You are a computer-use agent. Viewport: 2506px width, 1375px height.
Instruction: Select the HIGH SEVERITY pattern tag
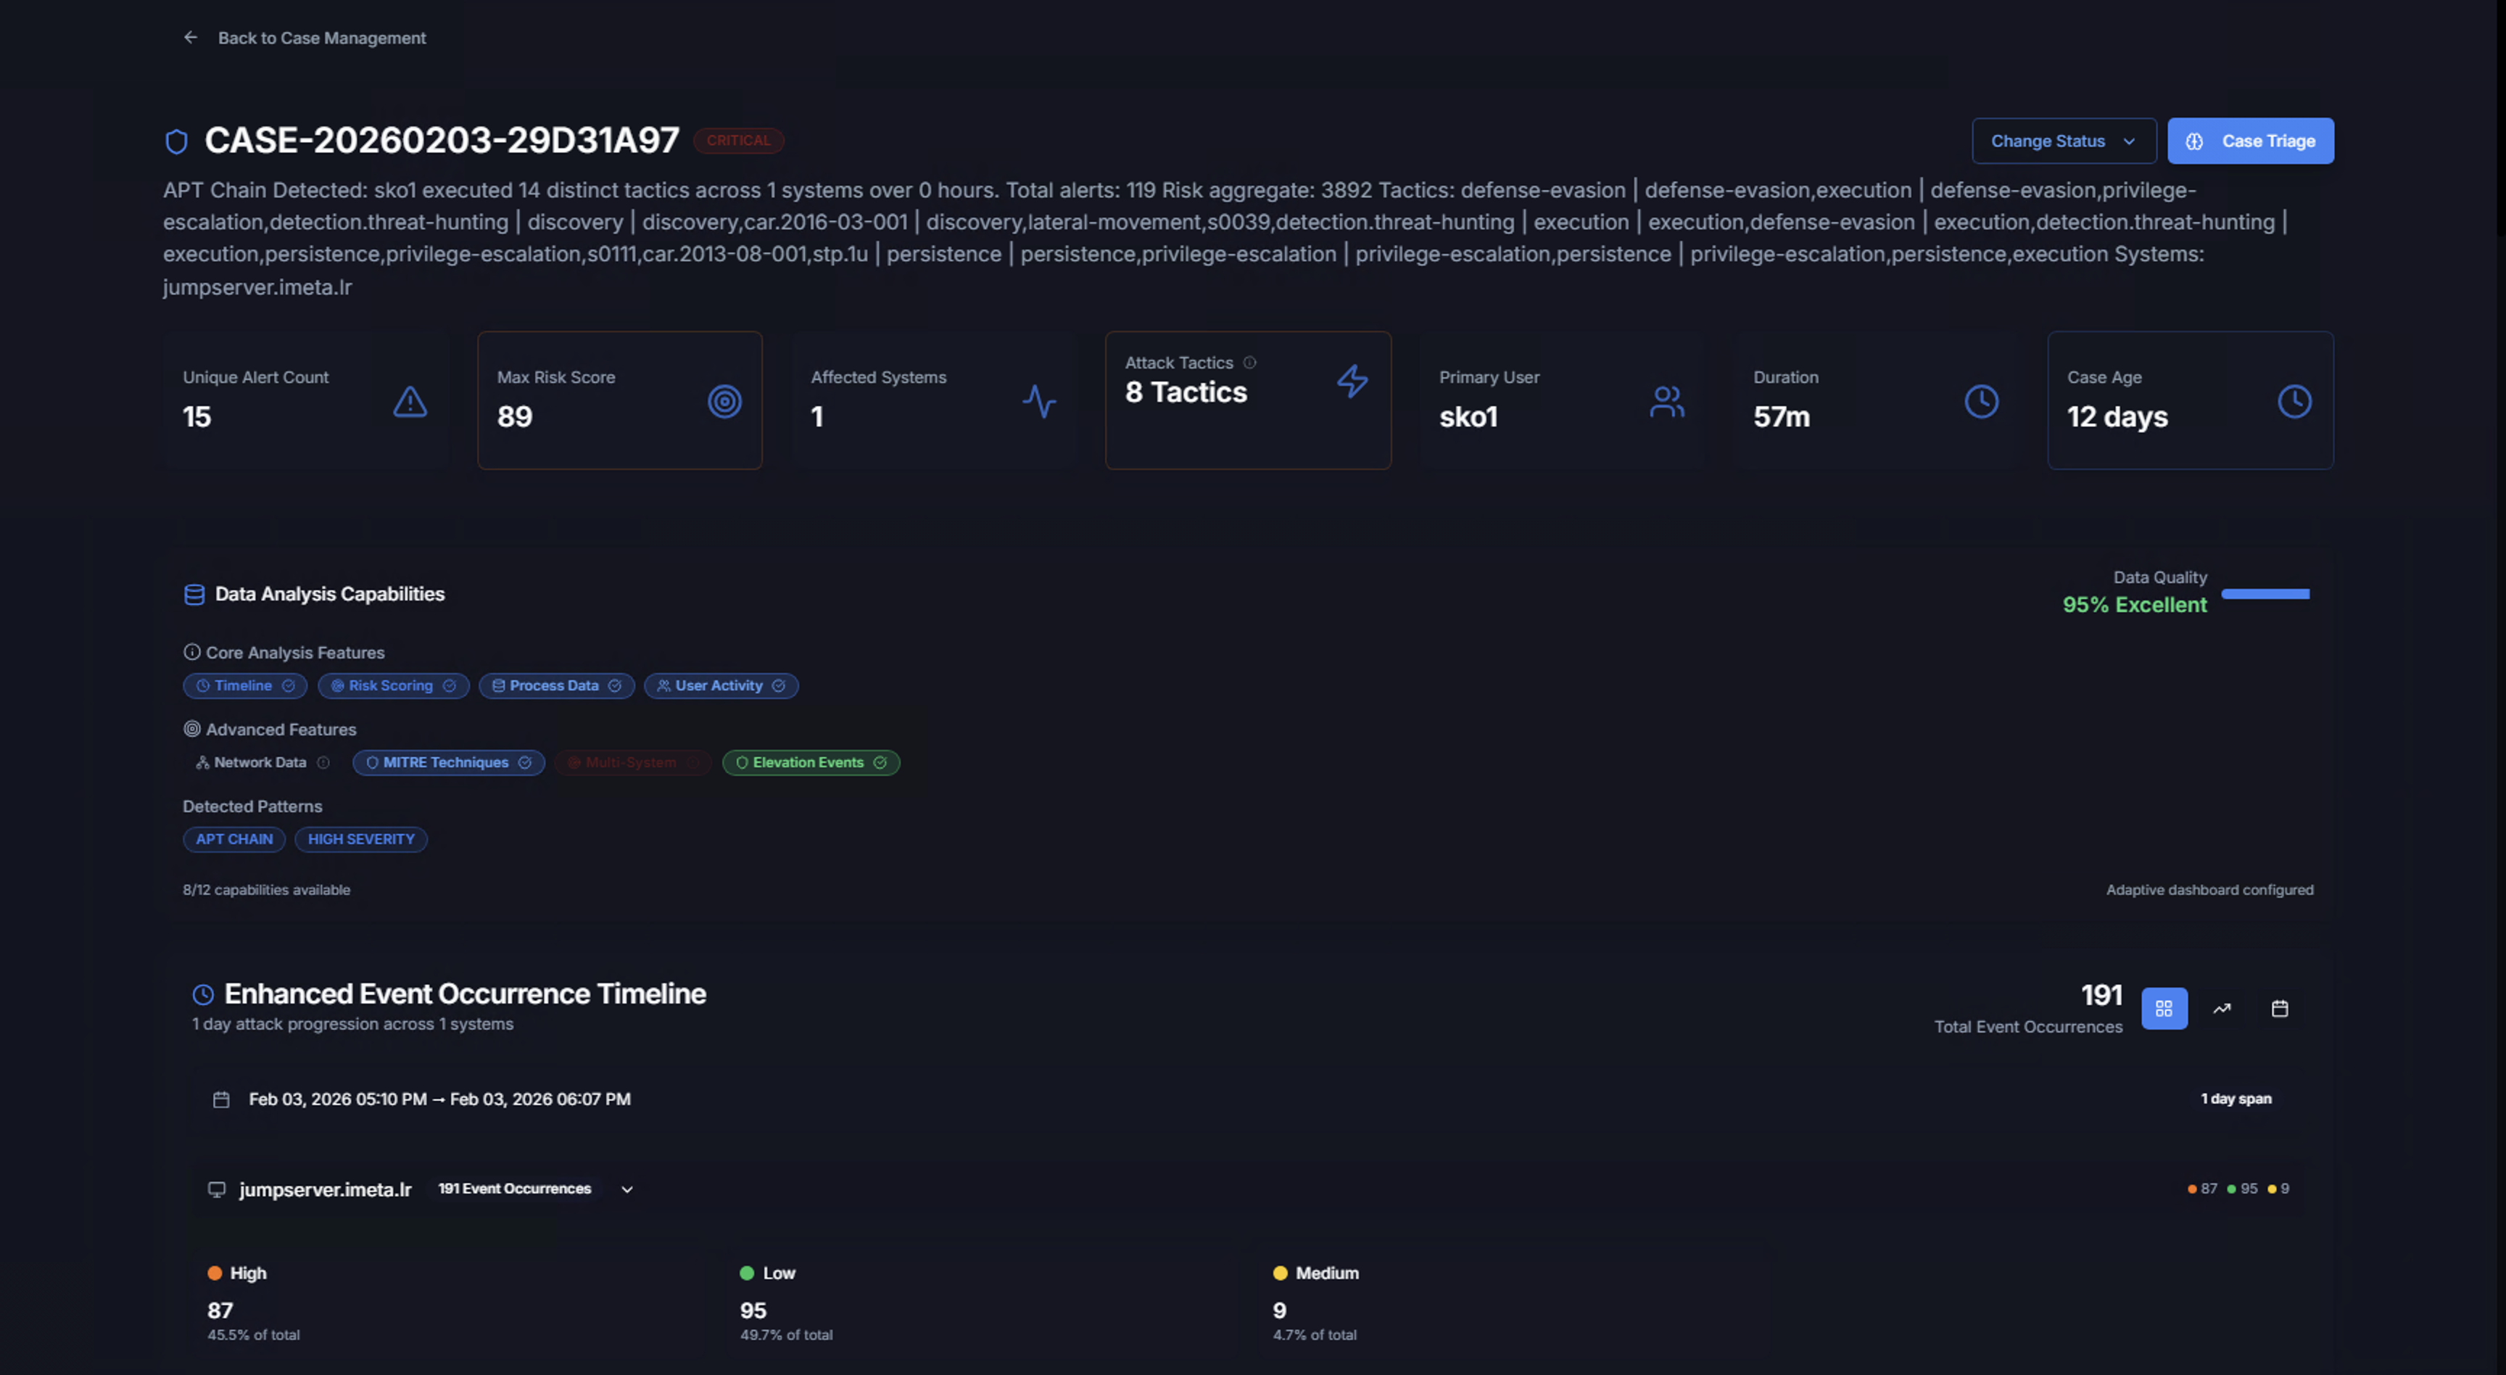[x=361, y=839]
